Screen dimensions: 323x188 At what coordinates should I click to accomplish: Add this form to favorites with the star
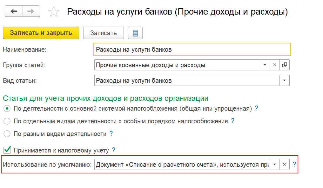click(54, 12)
